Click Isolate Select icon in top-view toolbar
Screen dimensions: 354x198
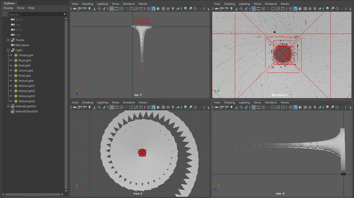[x=207, y=9]
